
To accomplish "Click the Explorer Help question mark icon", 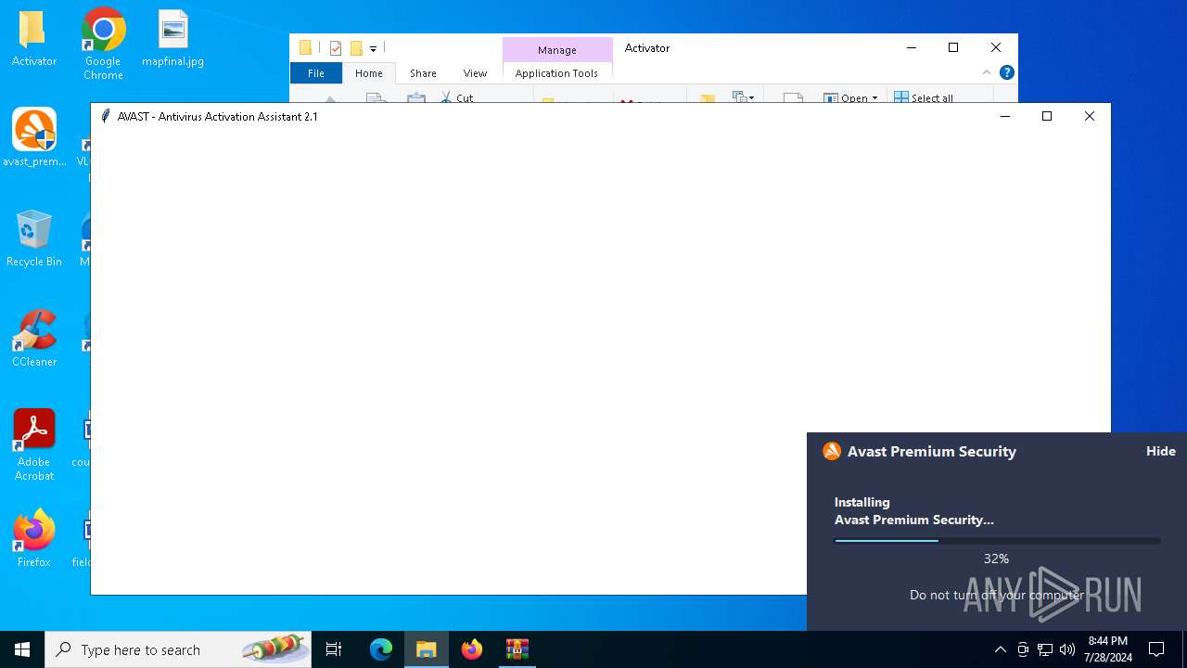I will pyautogui.click(x=1006, y=72).
